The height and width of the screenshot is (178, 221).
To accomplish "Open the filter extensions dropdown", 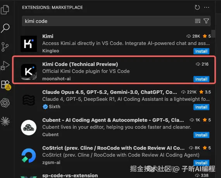I will click(206, 21).
